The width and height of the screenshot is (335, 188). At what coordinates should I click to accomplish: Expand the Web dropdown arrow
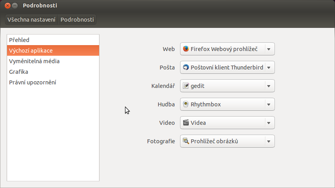pyautogui.click(x=269, y=49)
